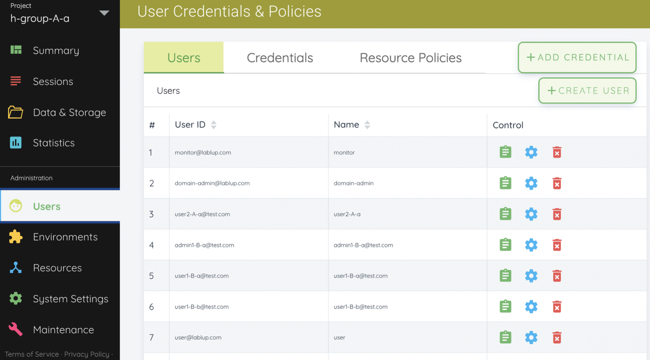Switch to the Users tab
The height and width of the screenshot is (360, 650).
(184, 57)
